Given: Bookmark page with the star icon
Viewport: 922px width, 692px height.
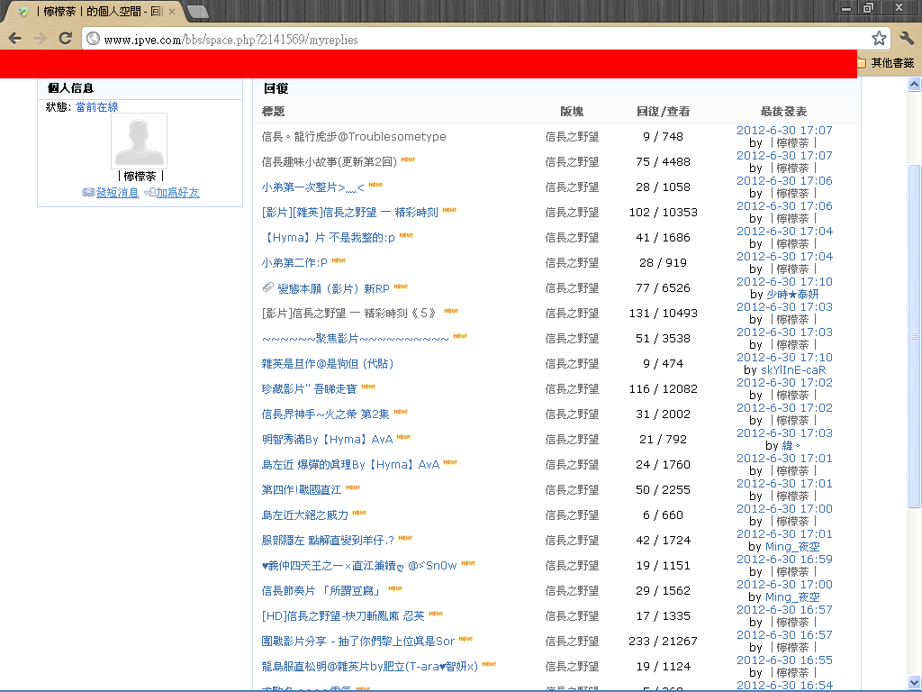Looking at the screenshot, I should tap(879, 39).
